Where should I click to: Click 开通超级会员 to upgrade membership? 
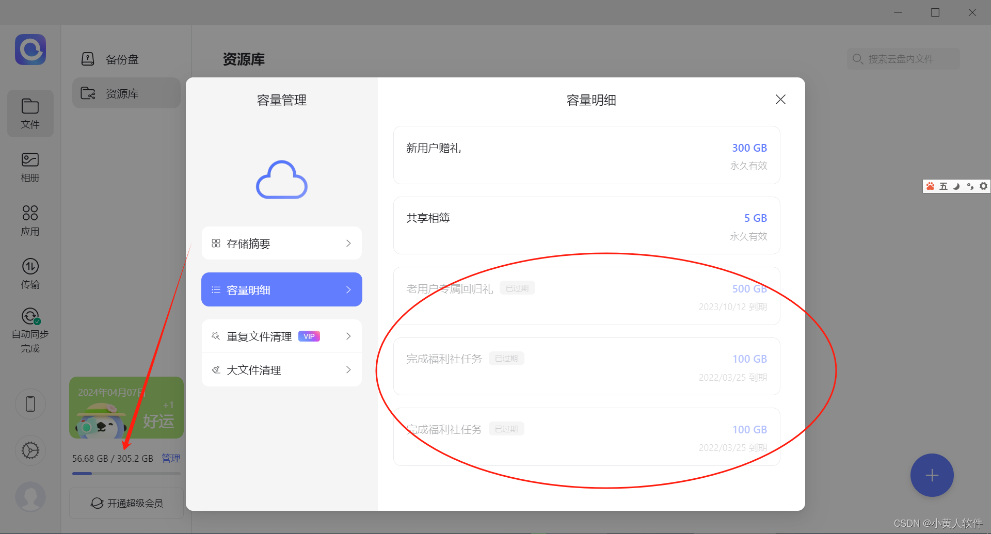pyautogui.click(x=126, y=503)
